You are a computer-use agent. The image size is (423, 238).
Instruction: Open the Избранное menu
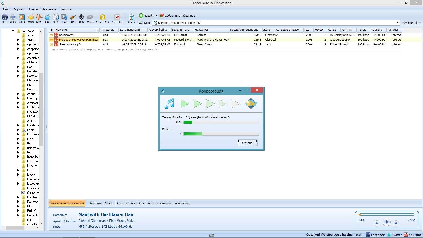49,9
